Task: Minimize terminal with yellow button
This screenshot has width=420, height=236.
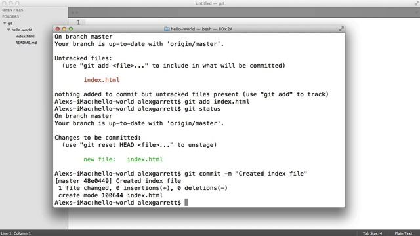Action: coord(64,29)
